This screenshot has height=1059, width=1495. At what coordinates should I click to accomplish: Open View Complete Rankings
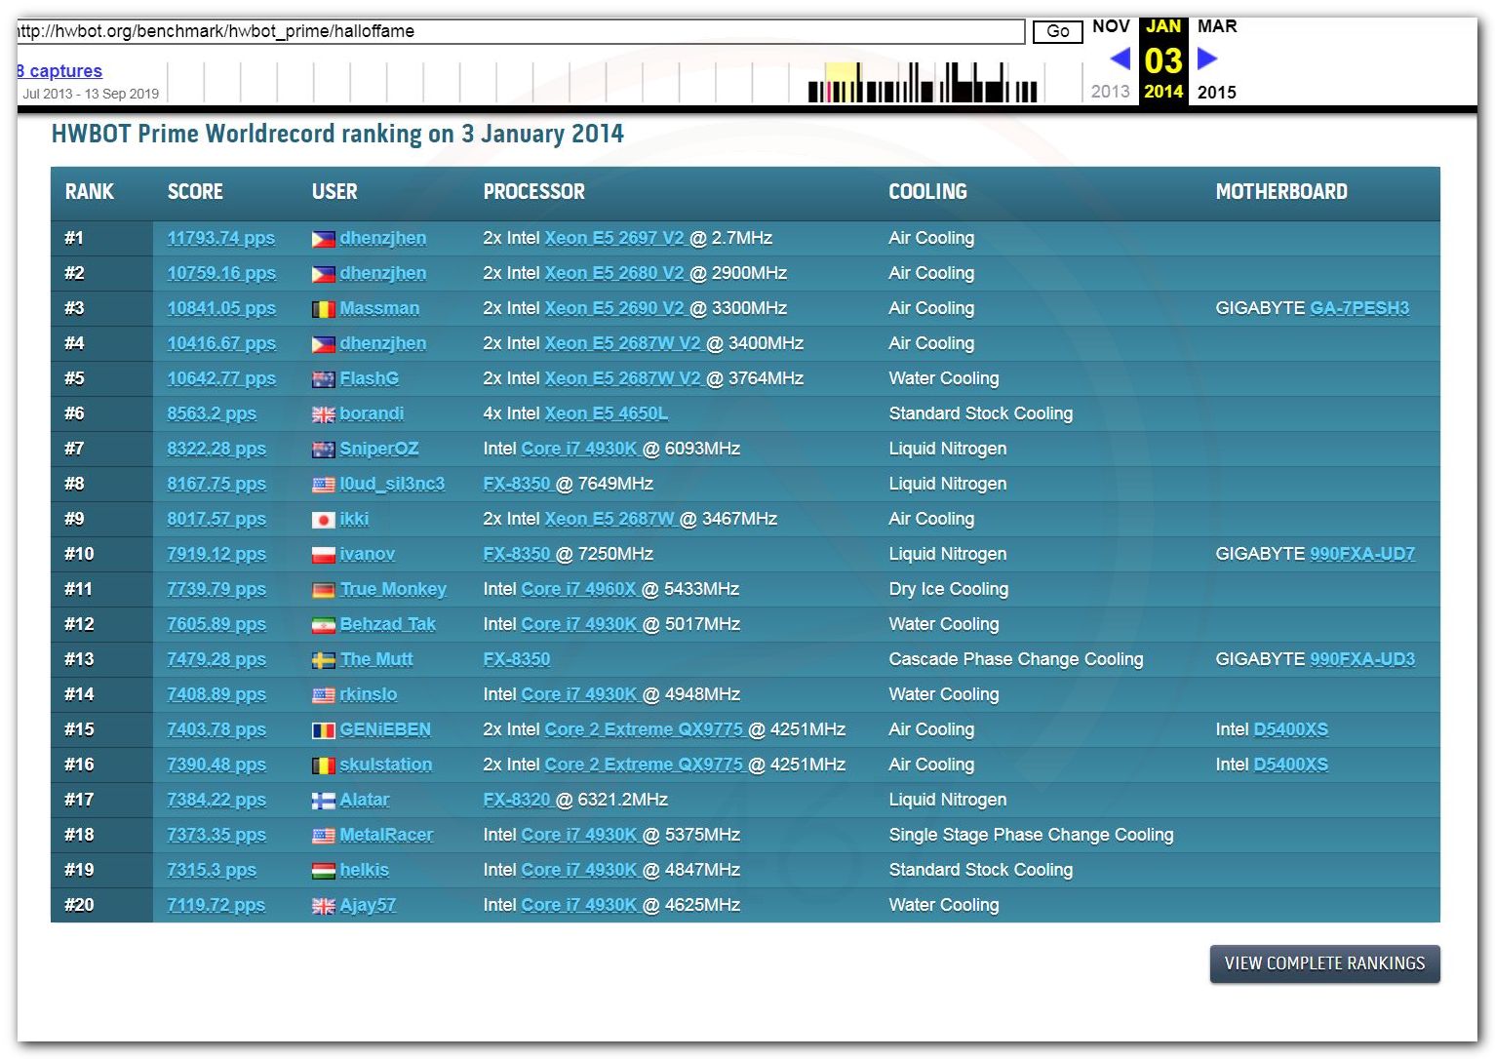pyautogui.click(x=1324, y=963)
